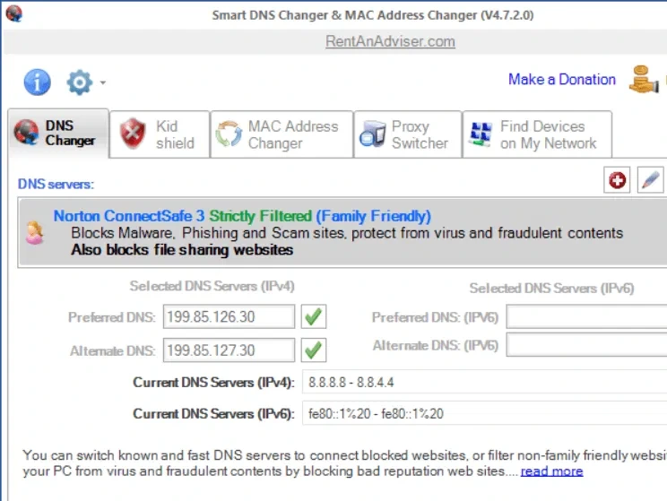Expand the gear settings dropdown arrow

103,82
